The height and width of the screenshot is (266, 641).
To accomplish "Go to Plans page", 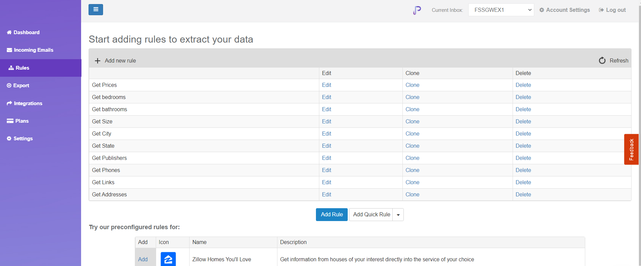I will (x=18, y=121).
